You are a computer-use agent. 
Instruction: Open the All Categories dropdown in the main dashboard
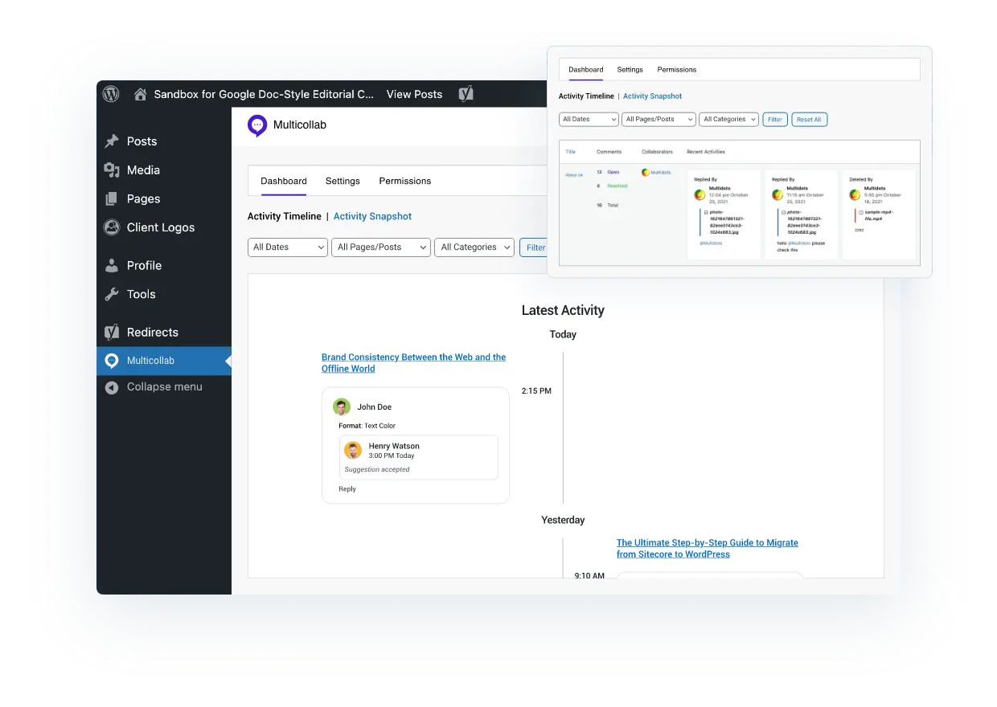click(474, 247)
